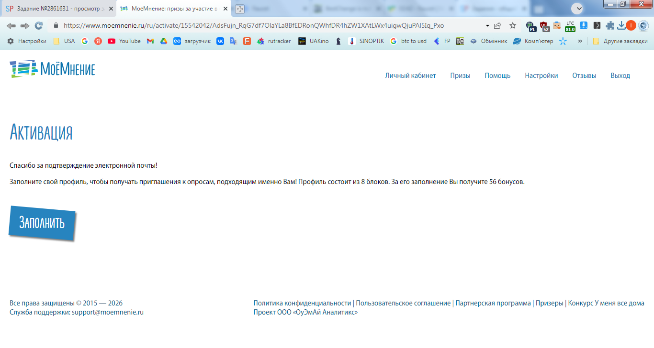
Task: Open the tab search dropdown button
Action: [577, 9]
